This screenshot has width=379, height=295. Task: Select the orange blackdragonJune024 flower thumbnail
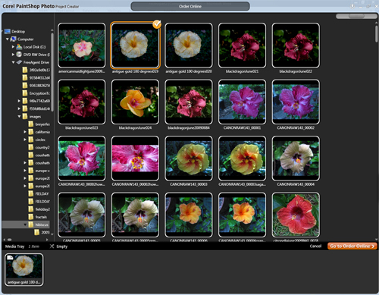point(135,102)
